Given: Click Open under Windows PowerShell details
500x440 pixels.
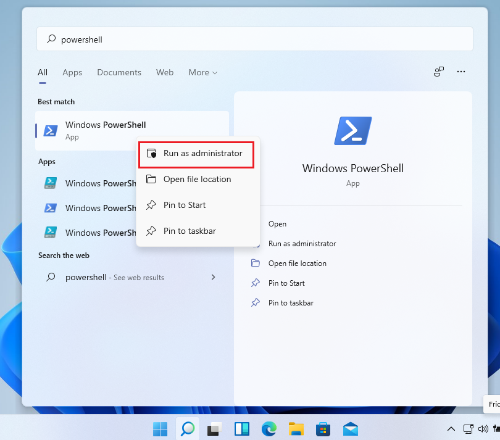Looking at the screenshot, I should tap(278, 224).
